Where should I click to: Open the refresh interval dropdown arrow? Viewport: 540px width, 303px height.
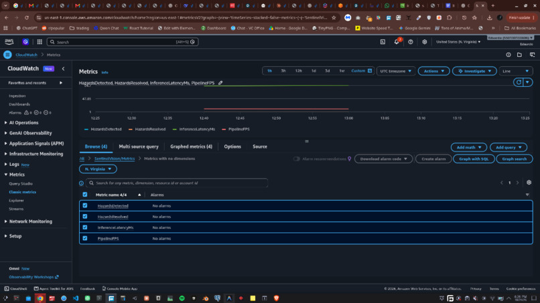point(527,82)
